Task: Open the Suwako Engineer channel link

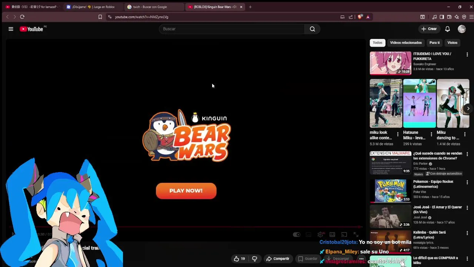Action: pos(425,64)
